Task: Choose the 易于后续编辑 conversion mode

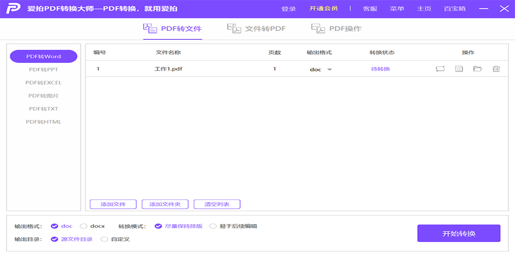Action: 213,226
